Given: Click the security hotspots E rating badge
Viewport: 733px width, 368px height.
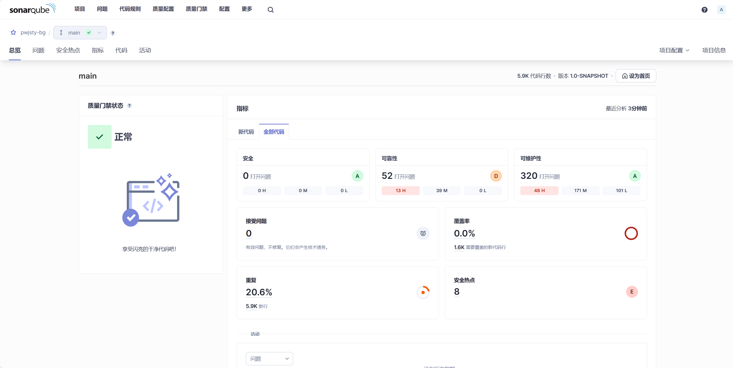Looking at the screenshot, I should (x=631, y=292).
